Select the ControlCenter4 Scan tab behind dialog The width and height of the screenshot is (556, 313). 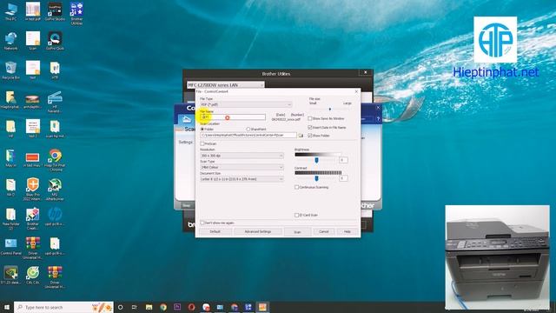[187, 124]
